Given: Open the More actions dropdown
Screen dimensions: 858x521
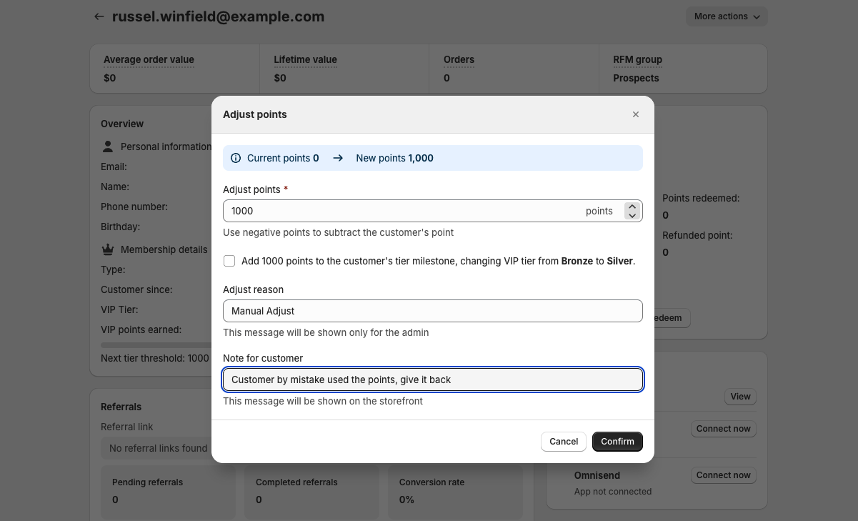Looking at the screenshot, I should point(726,16).
